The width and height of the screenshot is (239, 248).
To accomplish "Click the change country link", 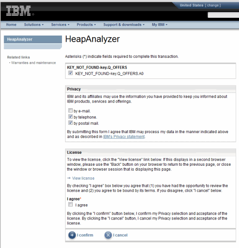I will [213, 5].
